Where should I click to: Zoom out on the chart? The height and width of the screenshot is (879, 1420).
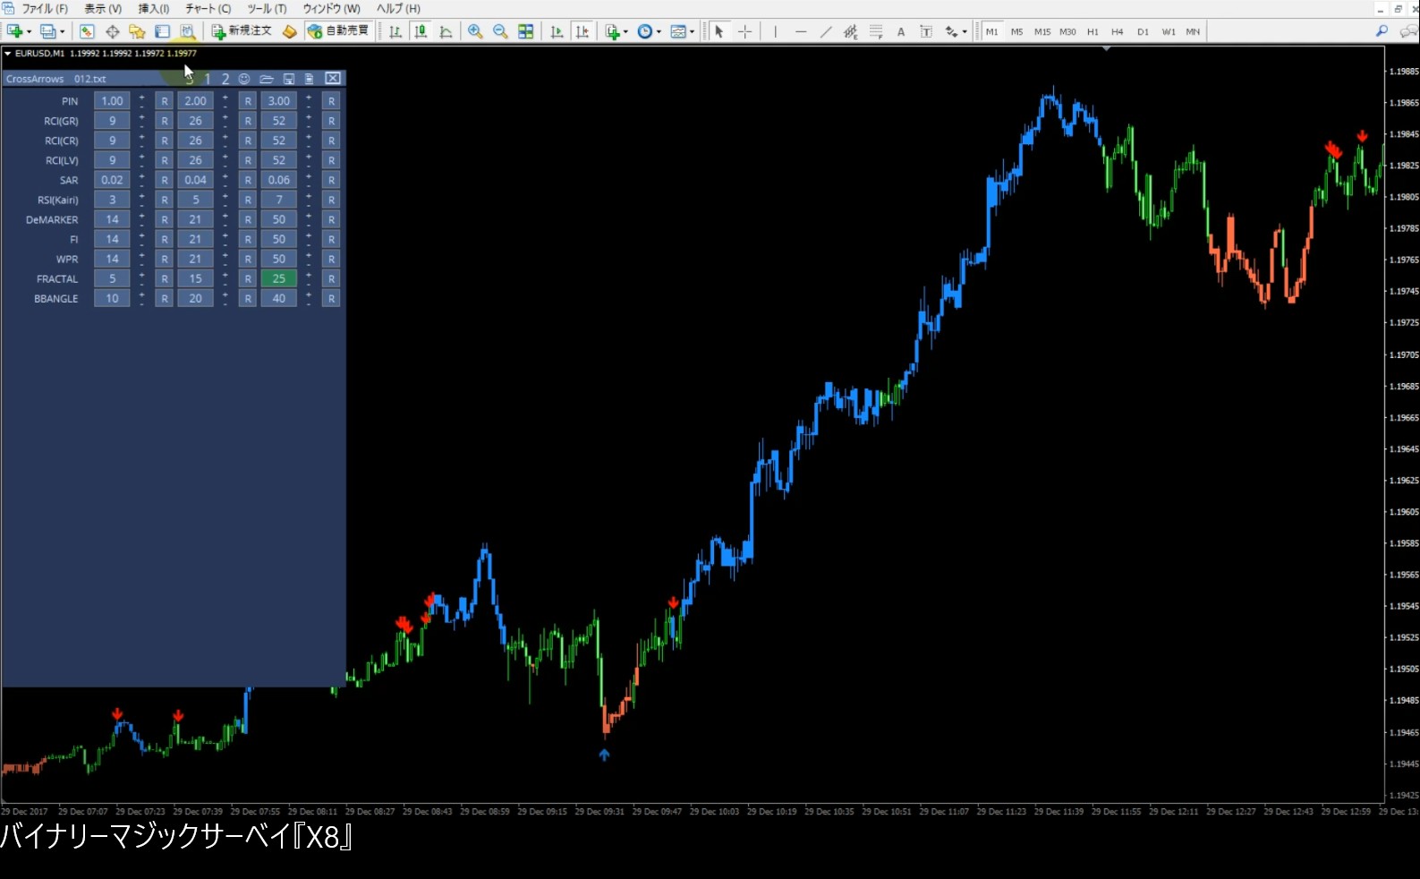point(500,31)
